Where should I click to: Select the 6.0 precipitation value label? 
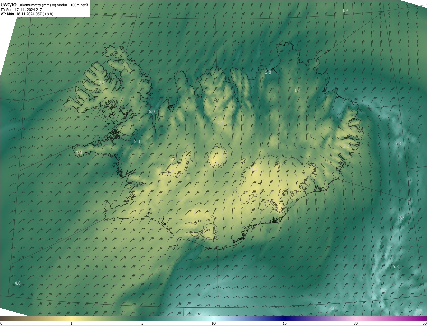click(152, 112)
